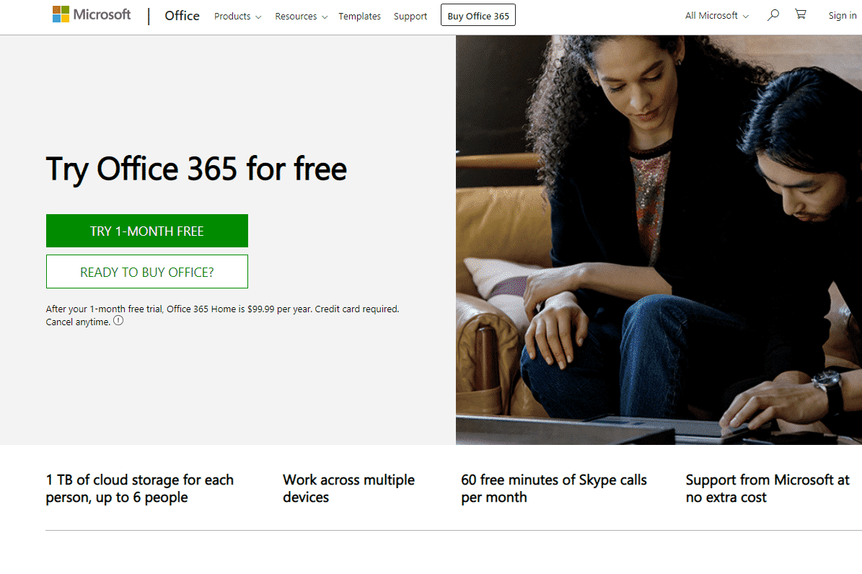Screen dimensions: 862x574
Task: Click the hero photo of two people
Action: 658,239
